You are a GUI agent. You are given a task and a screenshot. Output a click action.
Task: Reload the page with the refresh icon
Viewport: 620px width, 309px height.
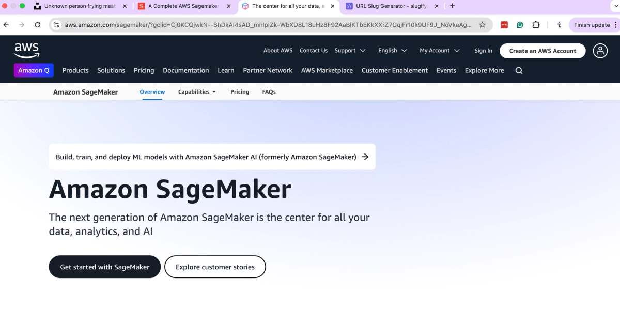pos(37,24)
